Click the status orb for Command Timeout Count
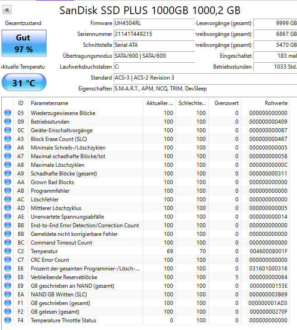Screen dimensions: 297x330 [x=8, y=242]
